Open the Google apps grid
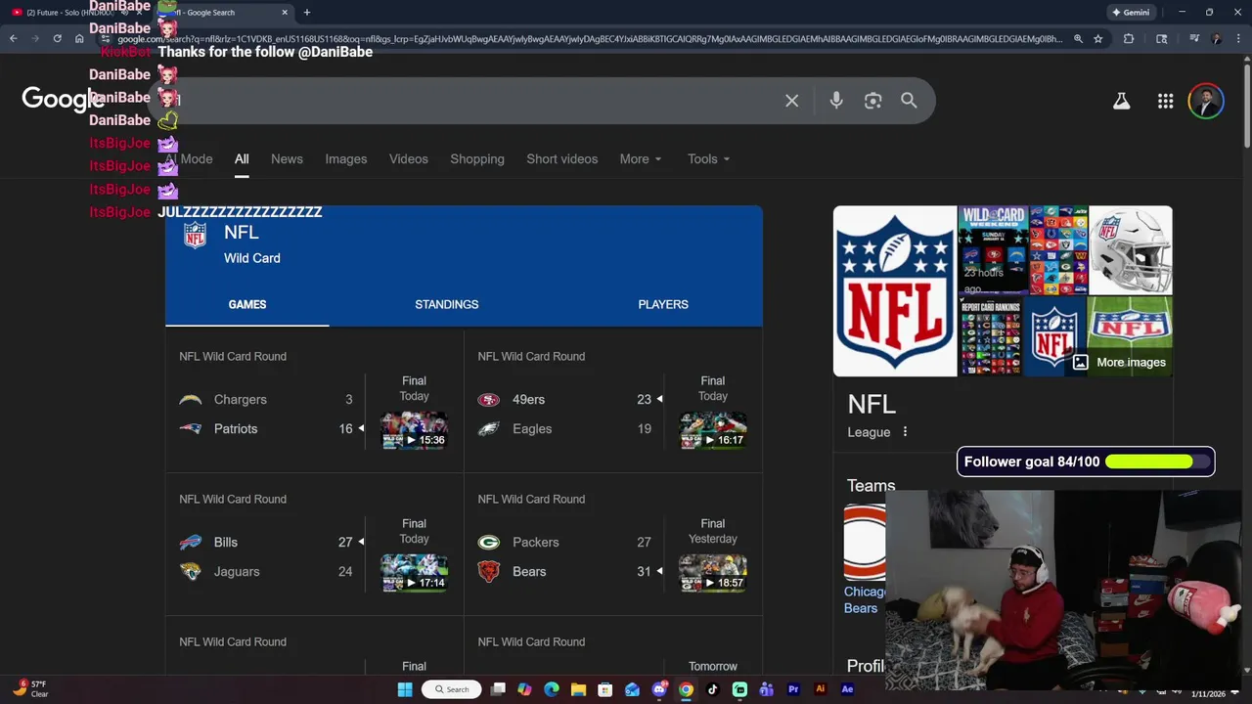1252x704 pixels. (x=1165, y=101)
